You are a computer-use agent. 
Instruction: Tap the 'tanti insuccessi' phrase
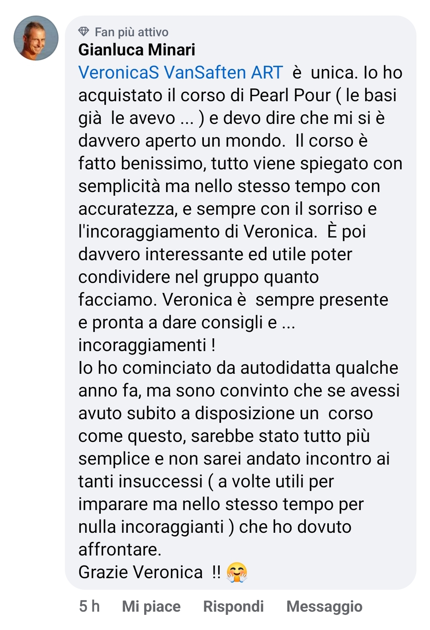click(141, 481)
